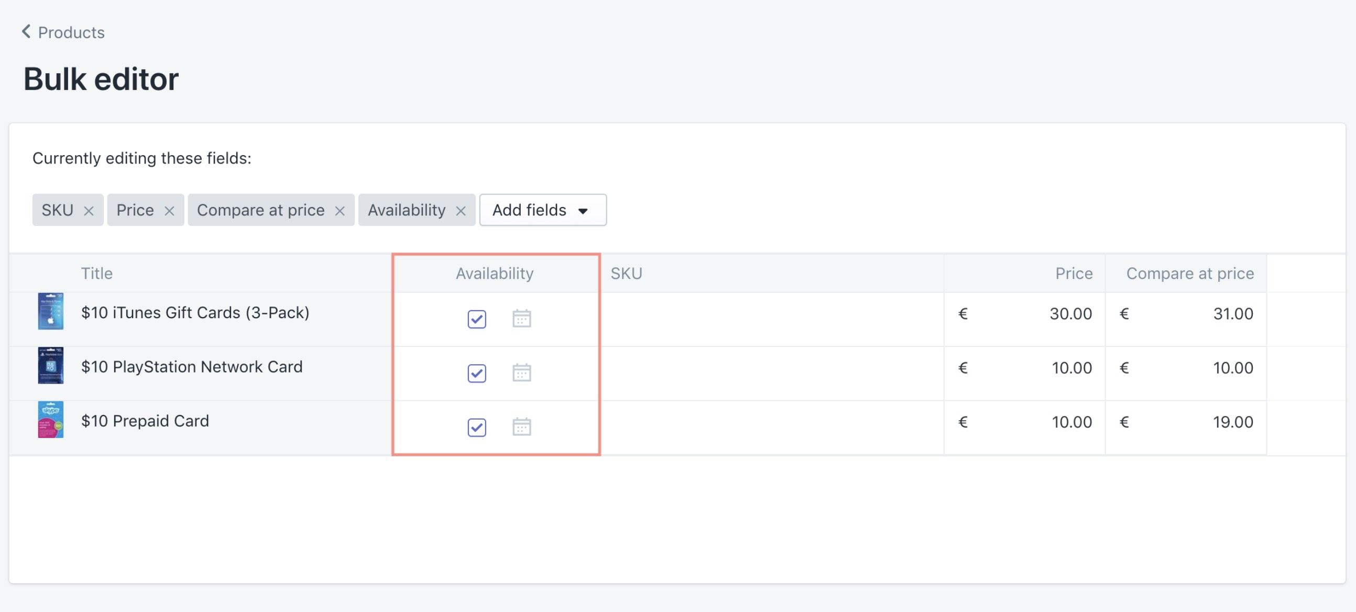Remove the Compare at price field tag
This screenshot has height=612, width=1356.
pyautogui.click(x=340, y=210)
